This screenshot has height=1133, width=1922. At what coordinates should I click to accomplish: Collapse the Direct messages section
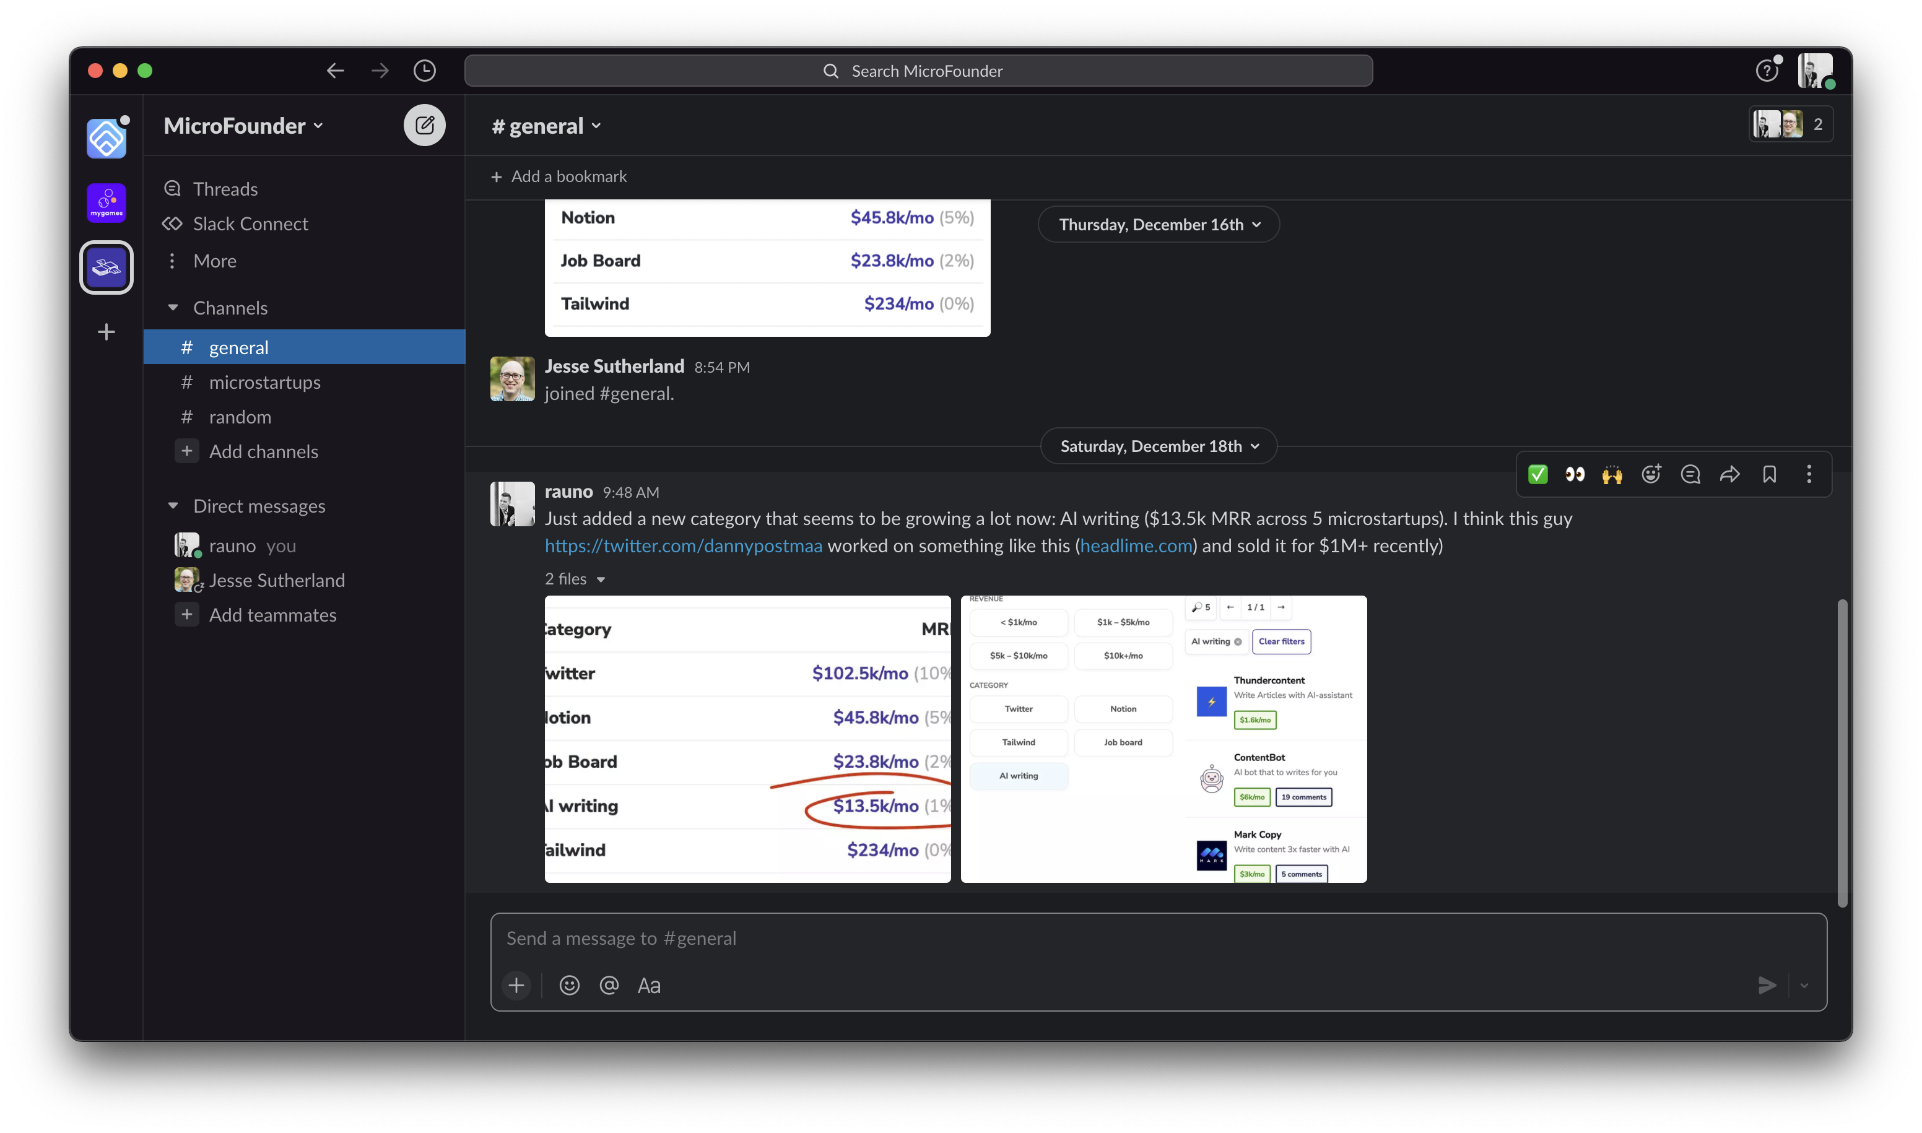[173, 506]
